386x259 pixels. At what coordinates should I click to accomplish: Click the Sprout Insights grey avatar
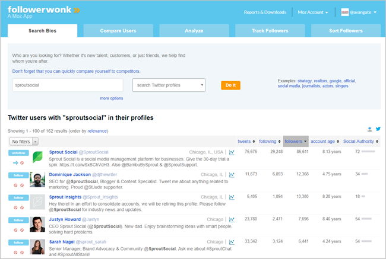pos(37,202)
